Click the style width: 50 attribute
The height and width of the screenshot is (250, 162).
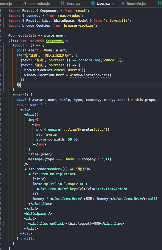(x=57, y=139)
